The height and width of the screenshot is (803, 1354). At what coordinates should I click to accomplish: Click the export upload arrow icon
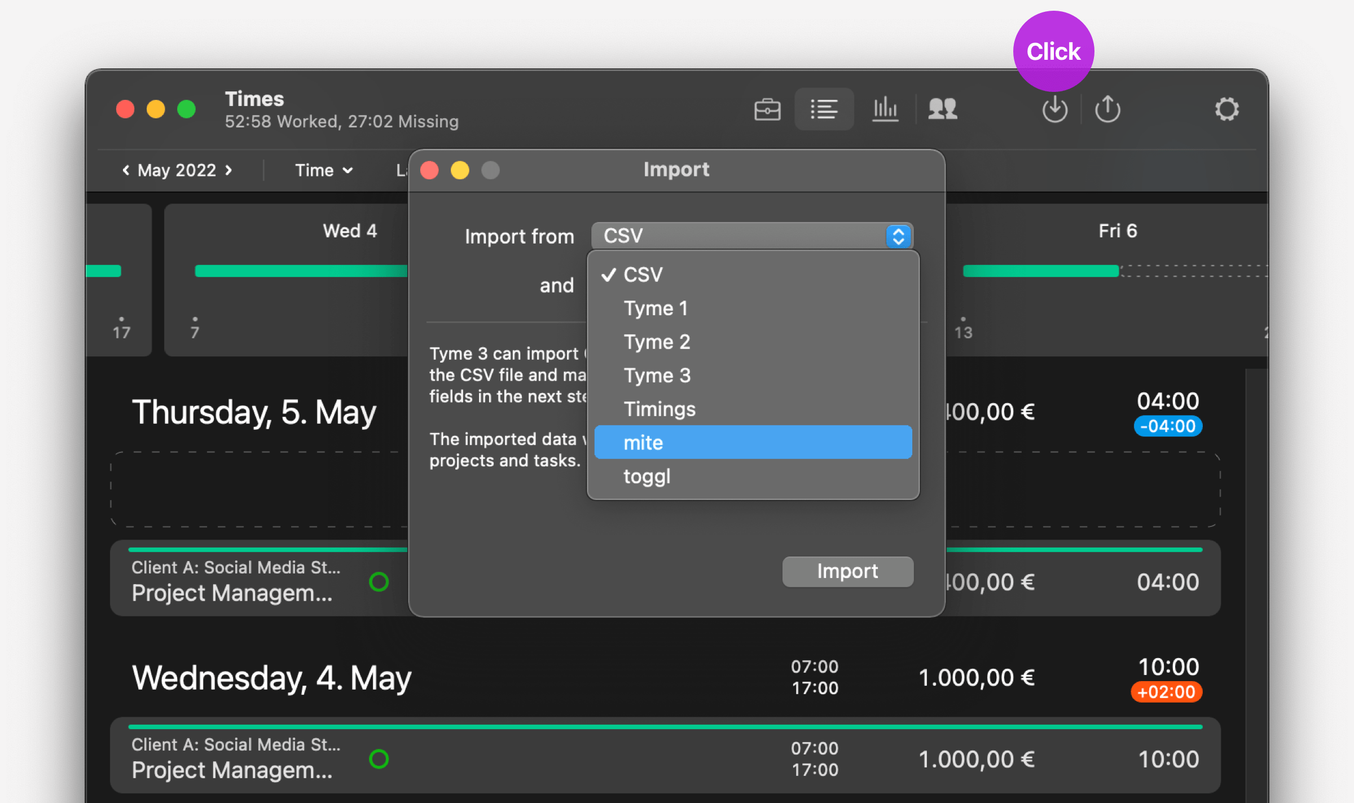point(1107,109)
